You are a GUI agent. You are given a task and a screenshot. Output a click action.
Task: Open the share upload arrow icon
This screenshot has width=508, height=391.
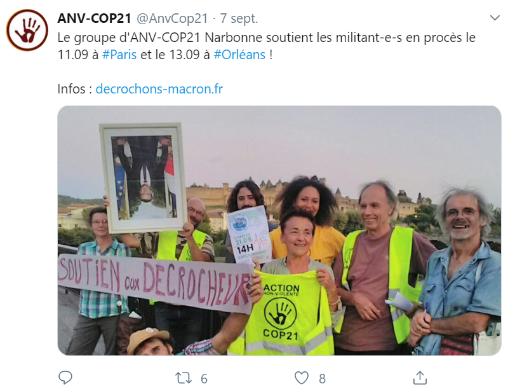tap(420, 378)
